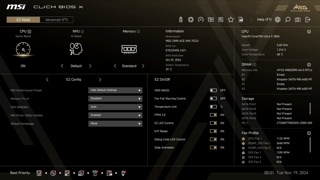The height and width of the screenshot is (180, 320).
Task: Go to previous EZ Config page
Action: [x=47, y=80]
